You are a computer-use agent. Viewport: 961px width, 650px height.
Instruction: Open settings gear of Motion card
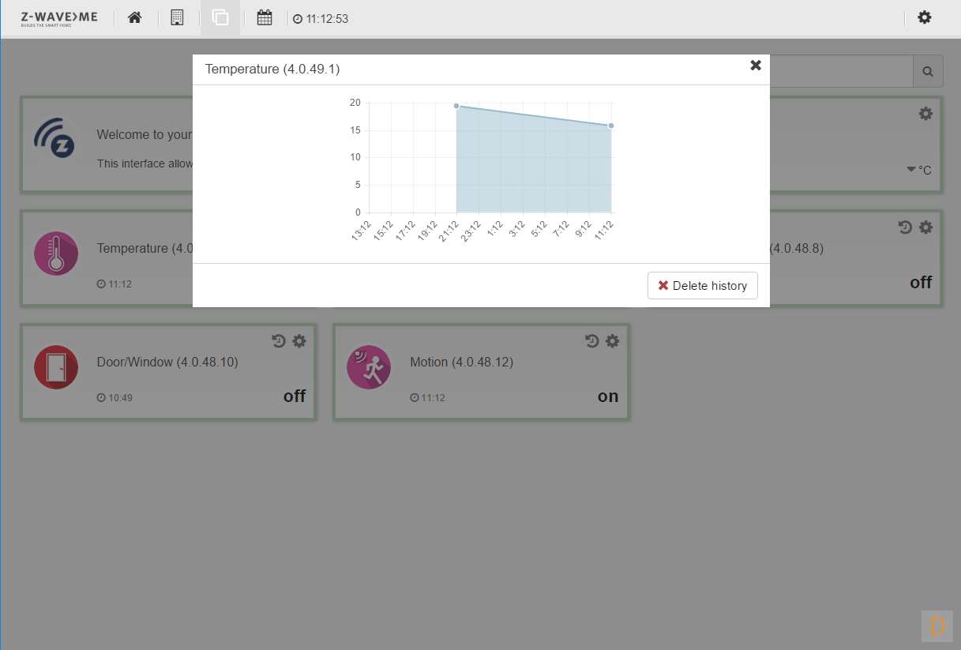pos(613,341)
